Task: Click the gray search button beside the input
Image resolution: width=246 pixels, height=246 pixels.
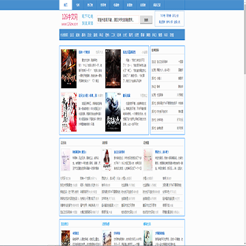Action: (146, 20)
